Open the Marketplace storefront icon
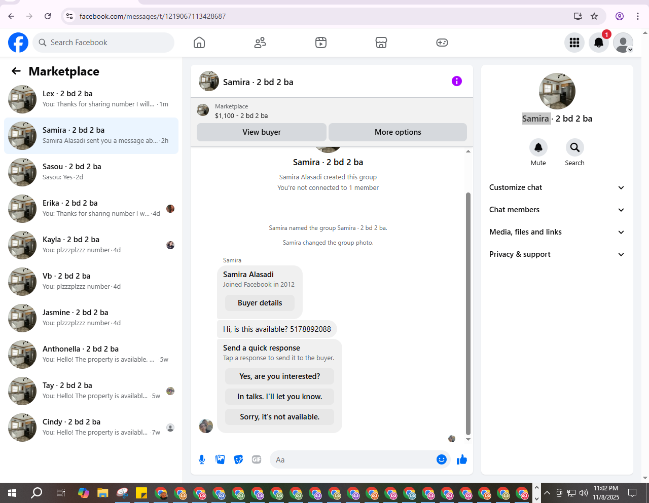 [381, 43]
